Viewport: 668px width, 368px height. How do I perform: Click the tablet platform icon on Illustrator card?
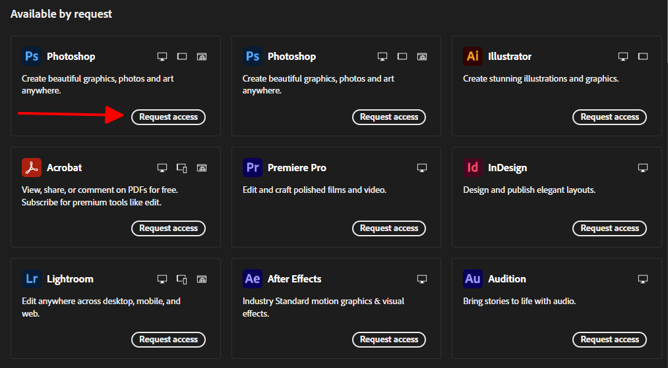(643, 57)
